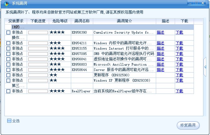This screenshot has width=210, height=135.
Task: Click the 描述 column header
Action: pos(165,21)
